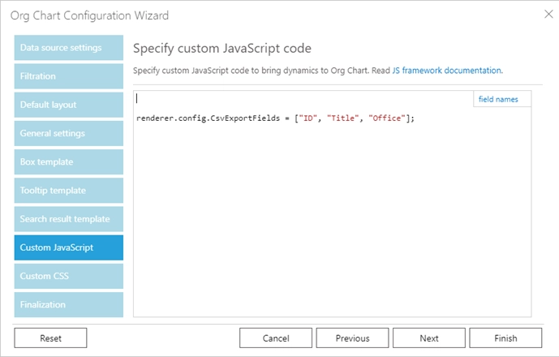Screen dimensions: 559x357
Task: Click Finish to complete the wizard
Action: (505, 338)
